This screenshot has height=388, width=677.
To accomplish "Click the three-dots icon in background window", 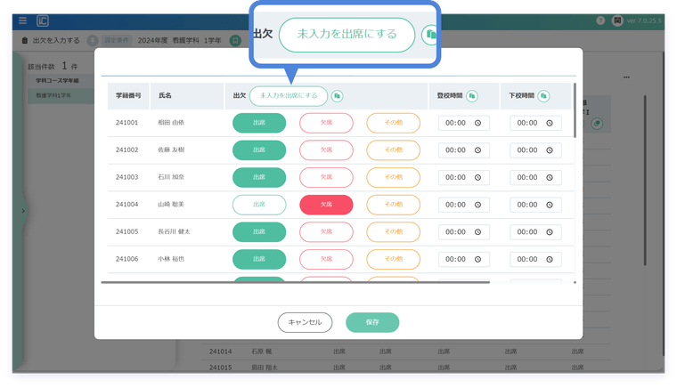I will click(x=626, y=77).
